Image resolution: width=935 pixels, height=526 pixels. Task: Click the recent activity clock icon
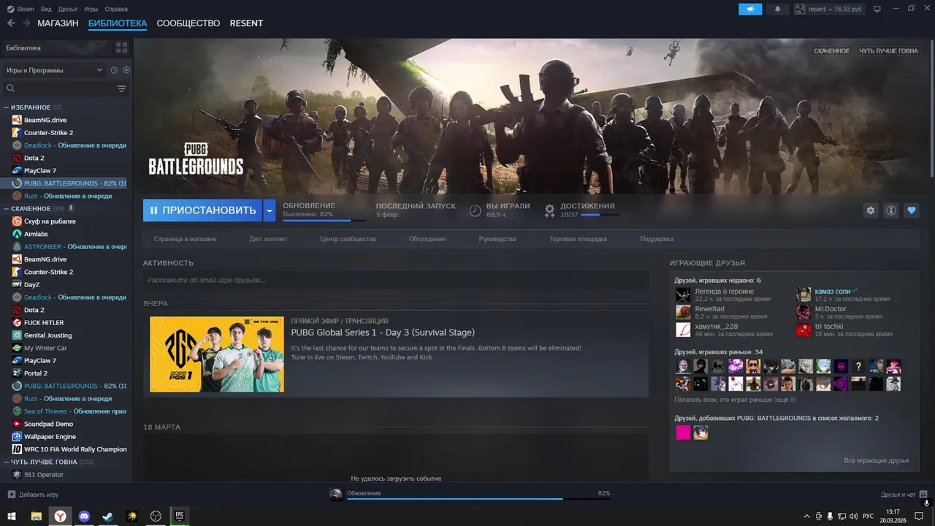coord(114,70)
